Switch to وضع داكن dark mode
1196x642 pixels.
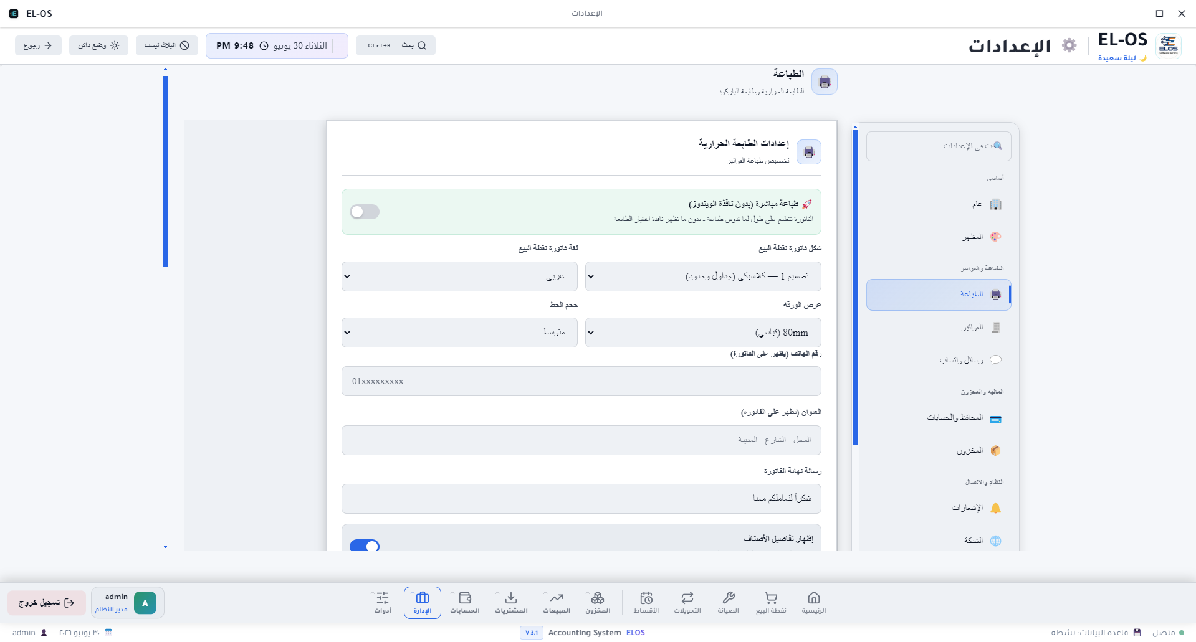click(98, 45)
